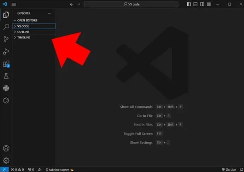
Task: Open Explorer views and more actions menu
Action: pos(50,13)
